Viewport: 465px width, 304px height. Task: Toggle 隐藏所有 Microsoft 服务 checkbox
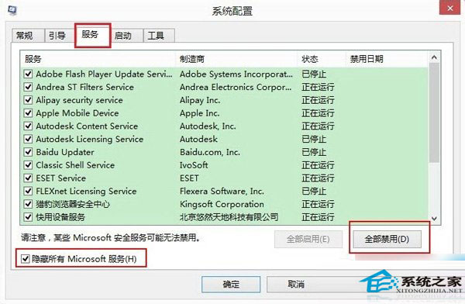coord(26,259)
